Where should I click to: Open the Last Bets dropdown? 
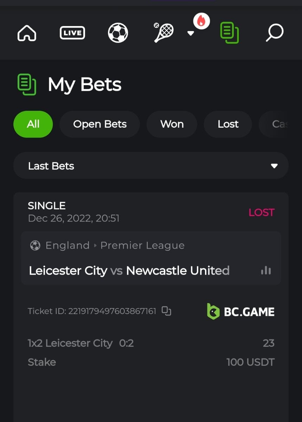coord(151,166)
